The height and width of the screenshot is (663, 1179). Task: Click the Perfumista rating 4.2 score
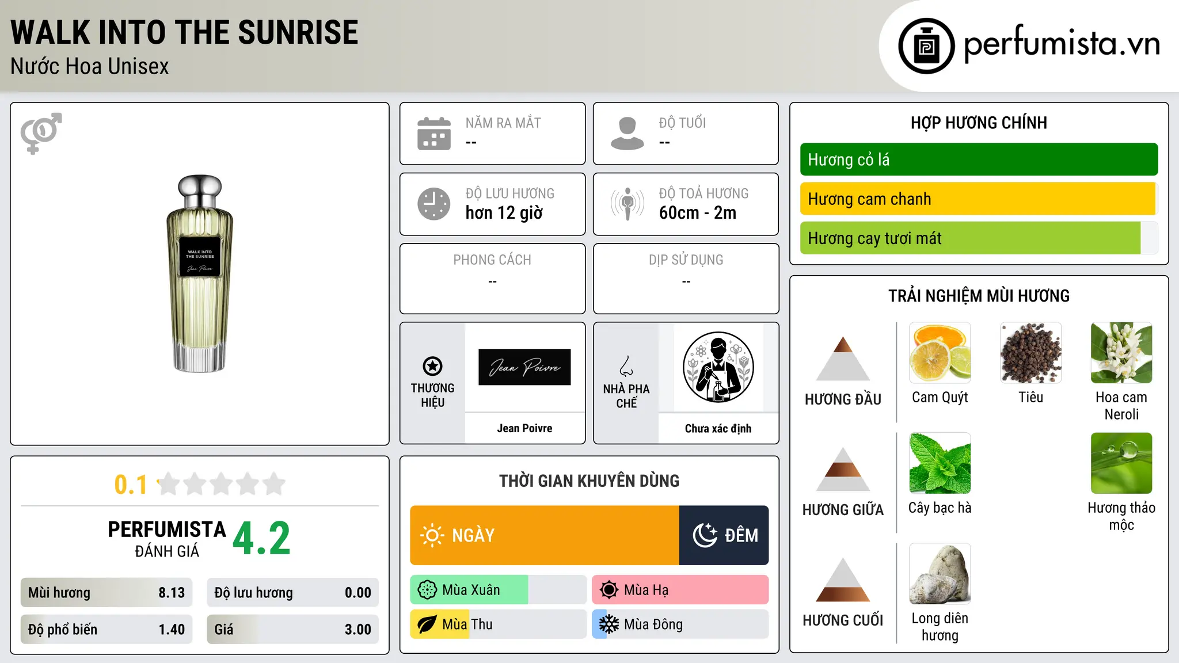262,538
